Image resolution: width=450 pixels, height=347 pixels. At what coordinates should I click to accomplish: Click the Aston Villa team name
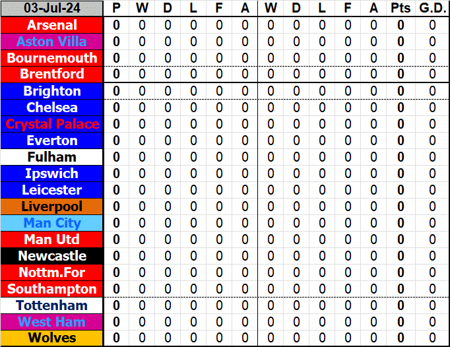[x=52, y=42]
